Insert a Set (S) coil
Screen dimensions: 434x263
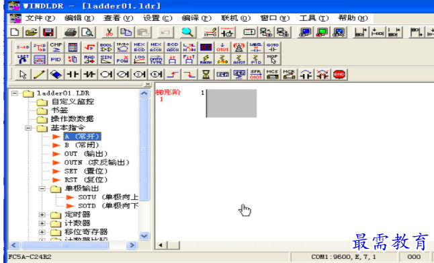140,74
